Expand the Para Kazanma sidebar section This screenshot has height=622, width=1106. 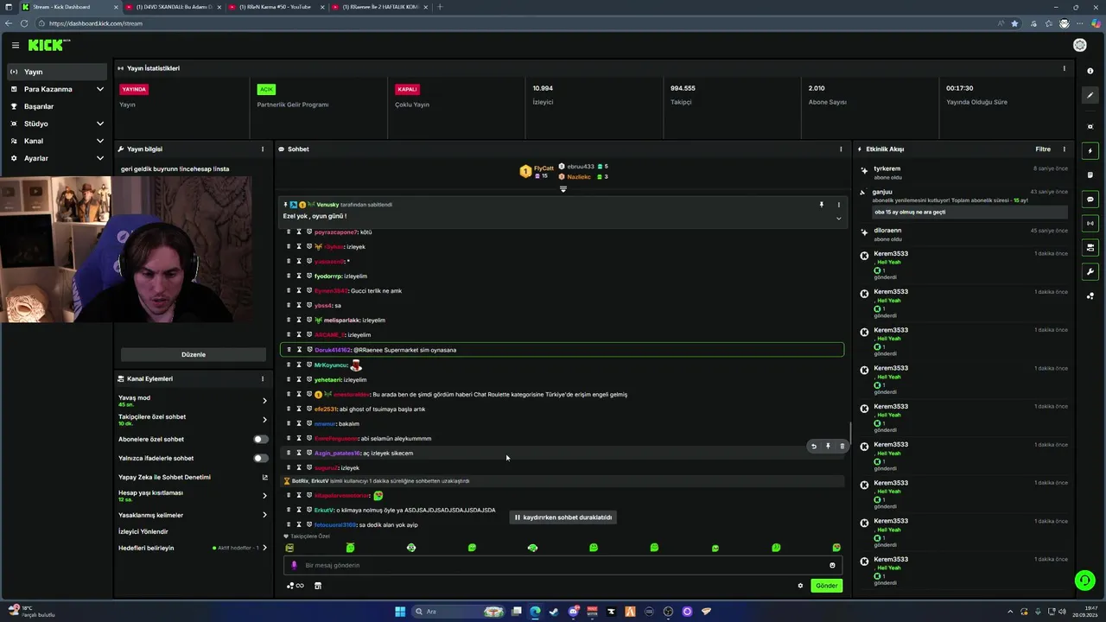tap(100, 89)
